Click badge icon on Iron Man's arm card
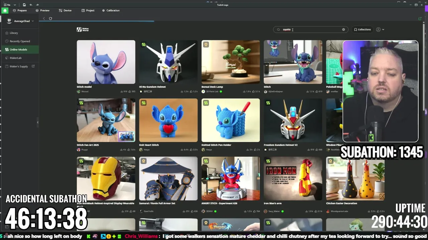Viewport: 428px width, 240px height. 268,161
